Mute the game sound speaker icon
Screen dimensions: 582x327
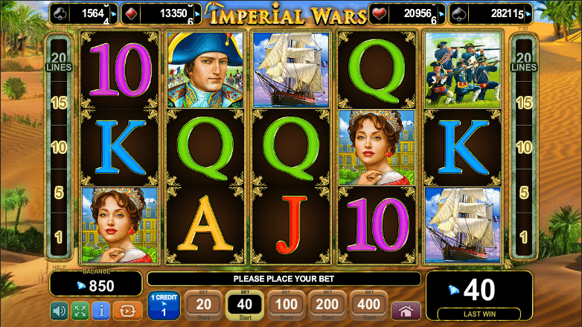[x=59, y=311]
